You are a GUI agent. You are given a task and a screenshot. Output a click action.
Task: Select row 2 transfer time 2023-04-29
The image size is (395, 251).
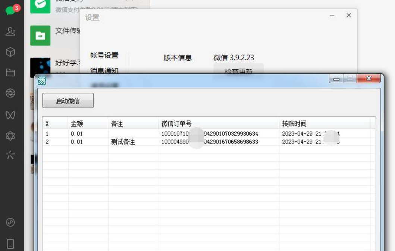[311, 142]
